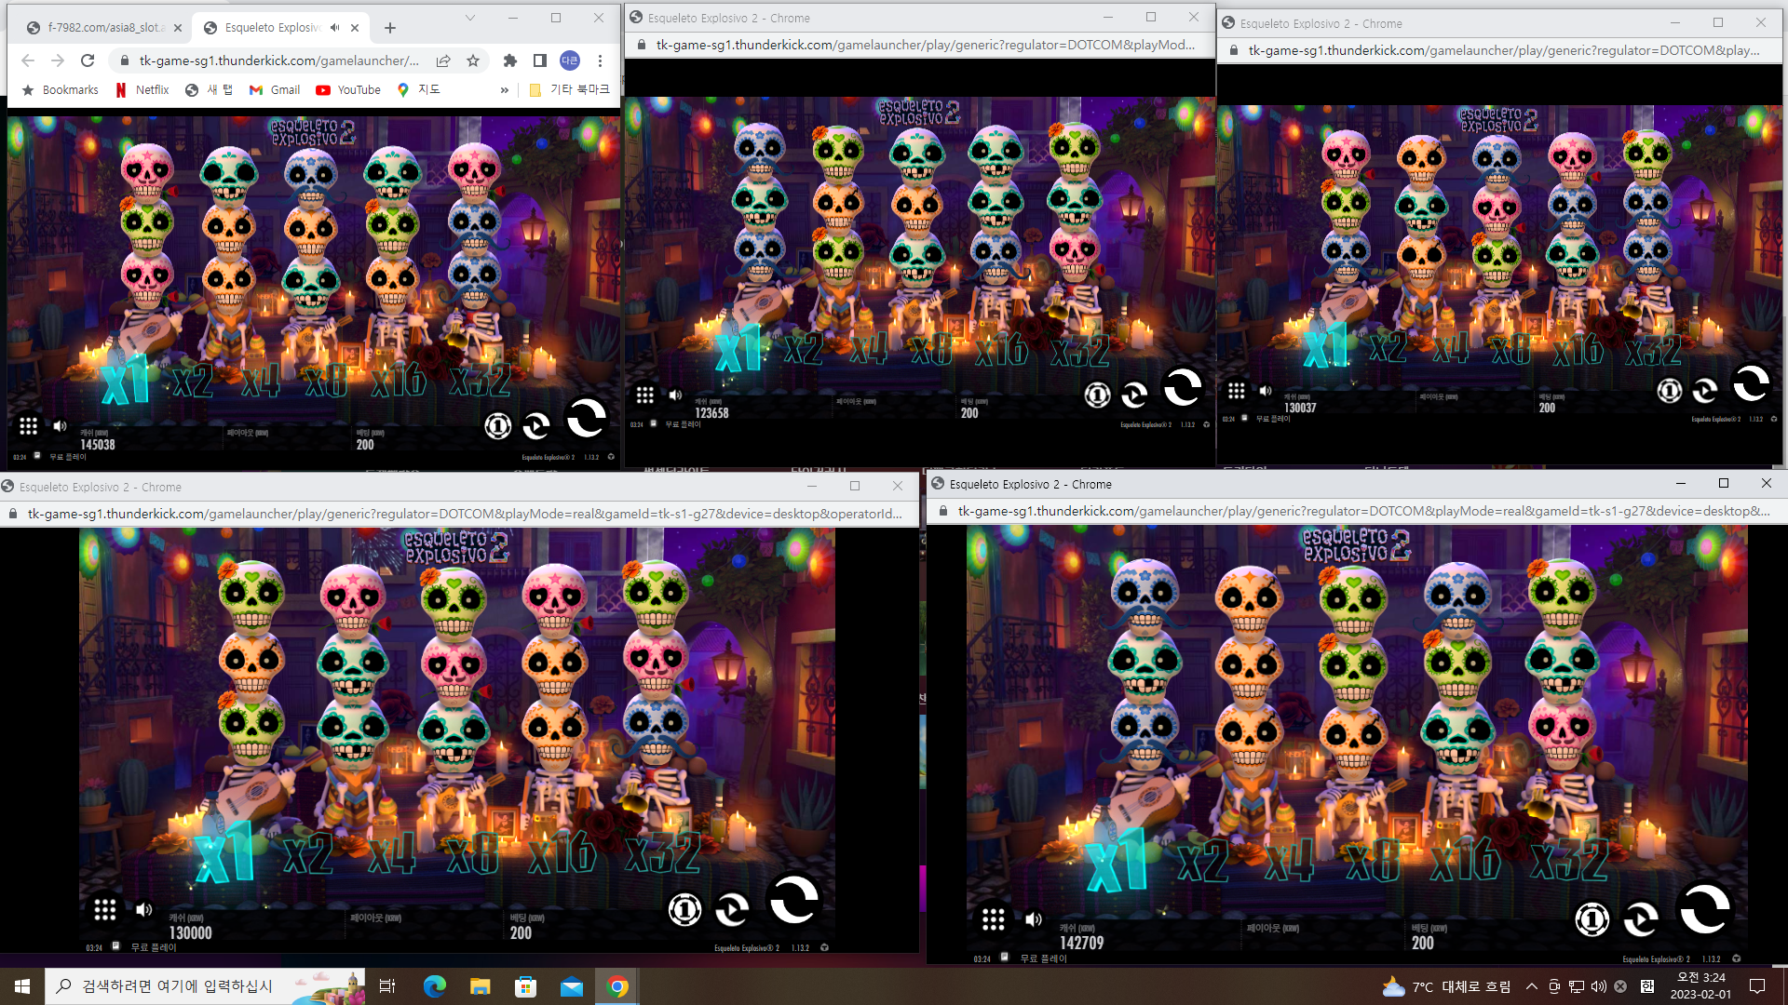The width and height of the screenshot is (1788, 1005).
Task: Open game menu in 123658 balance window
Action: tap(644, 395)
